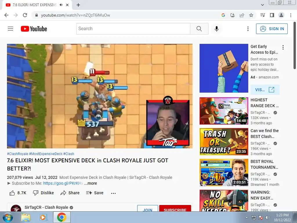The image size is (297, 223).
Task: Open the tab search chevron dropdown
Action: (x=262, y=5)
